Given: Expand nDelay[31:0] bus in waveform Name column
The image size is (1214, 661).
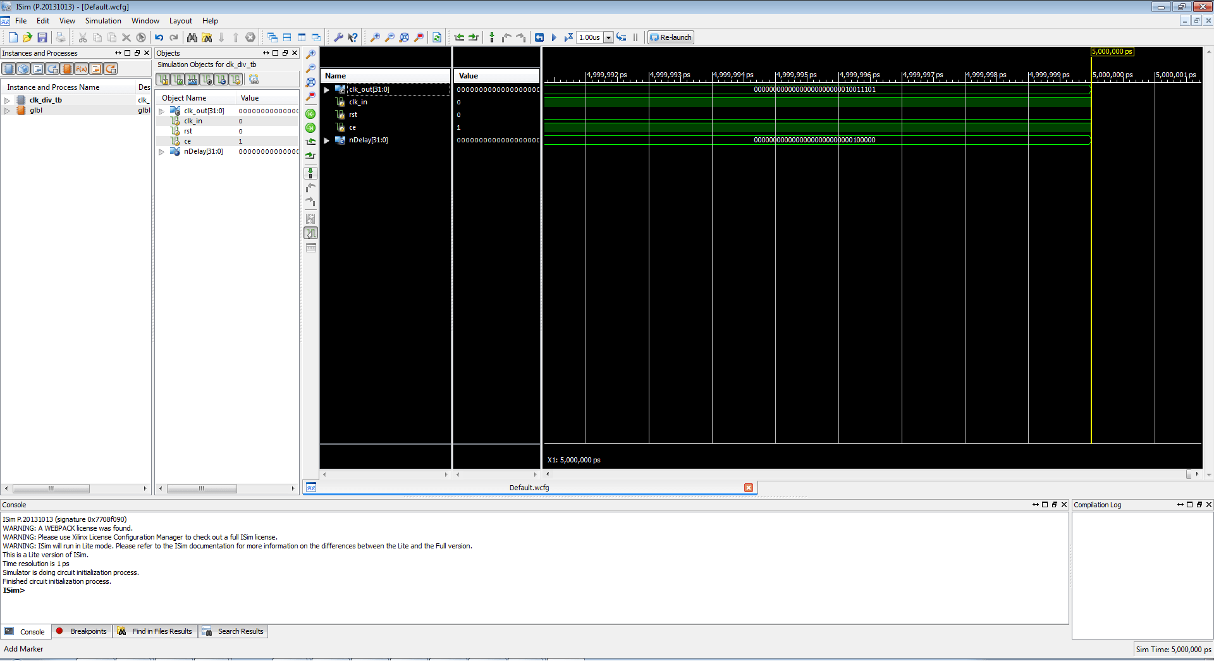Looking at the screenshot, I should click(x=326, y=140).
